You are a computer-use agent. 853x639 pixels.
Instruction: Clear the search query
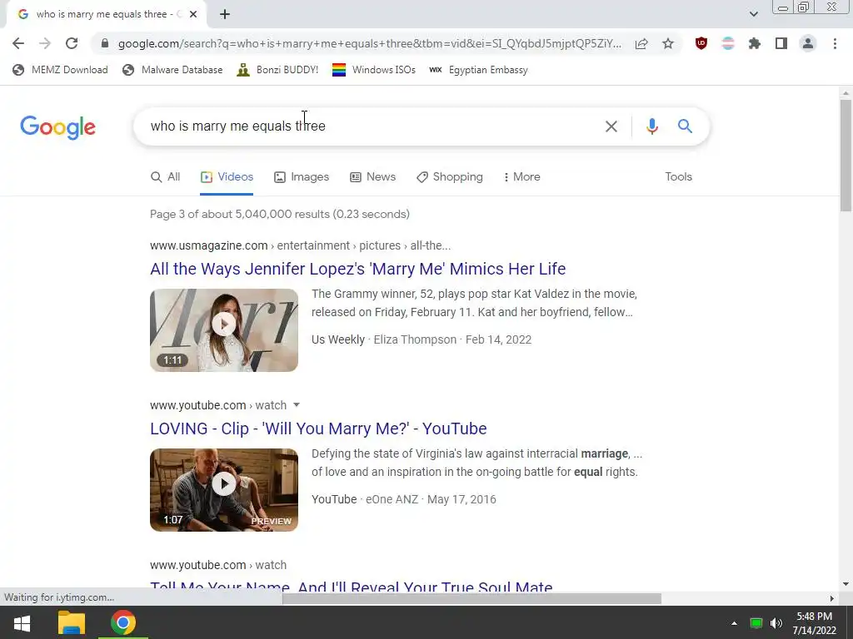(611, 126)
